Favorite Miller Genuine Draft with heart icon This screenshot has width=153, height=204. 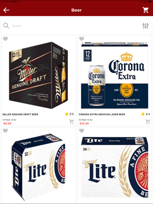click(x=5, y=39)
